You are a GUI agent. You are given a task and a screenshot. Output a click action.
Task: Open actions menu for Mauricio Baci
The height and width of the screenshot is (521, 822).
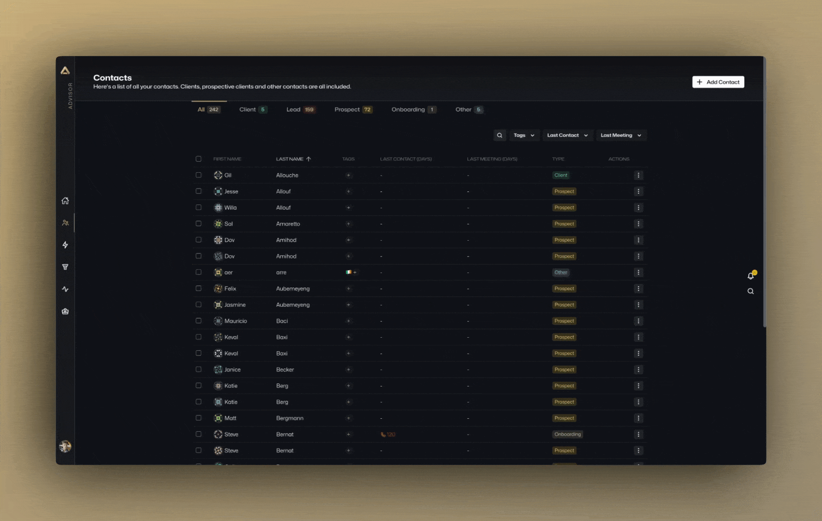pyautogui.click(x=638, y=321)
